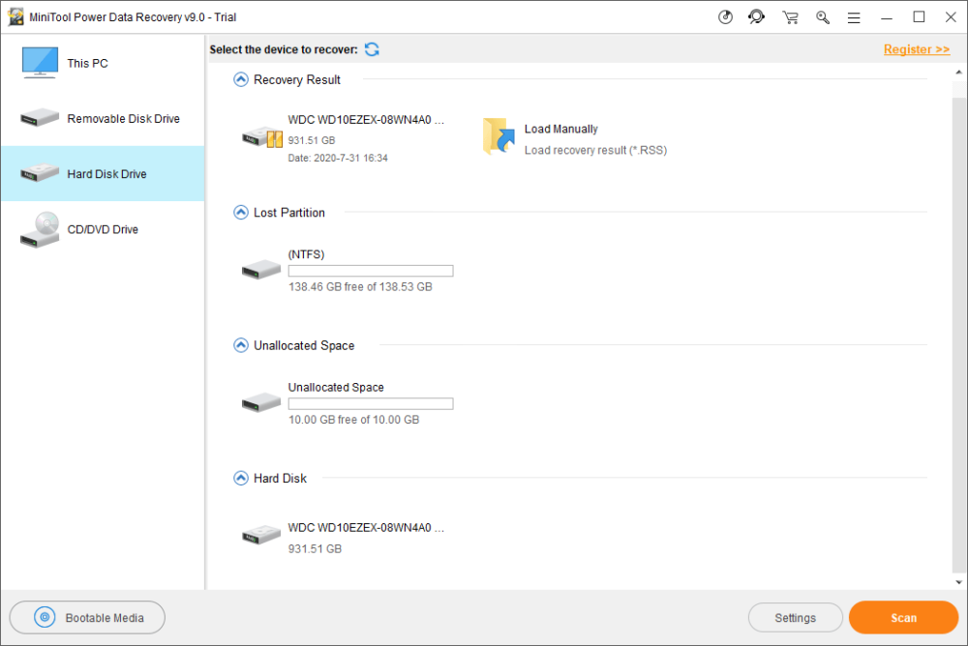968x646 pixels.
Task: Click the Load Manually label
Action: click(x=561, y=129)
